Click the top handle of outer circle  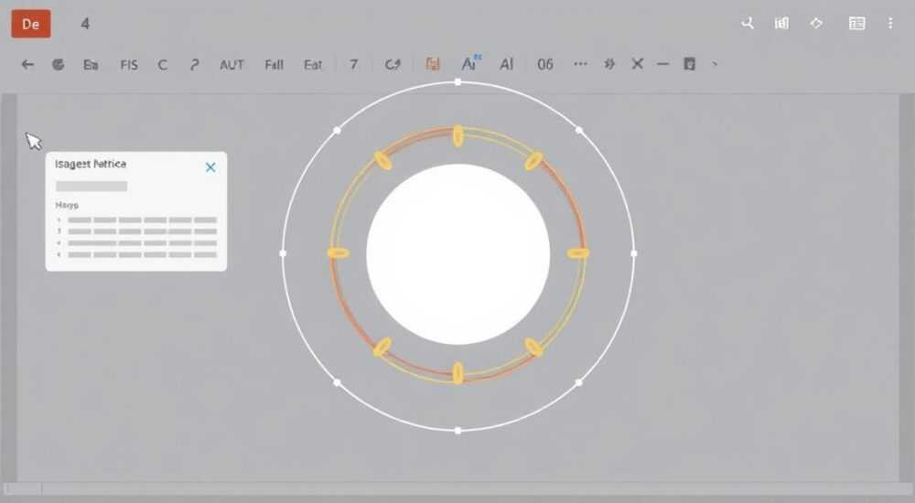(458, 82)
